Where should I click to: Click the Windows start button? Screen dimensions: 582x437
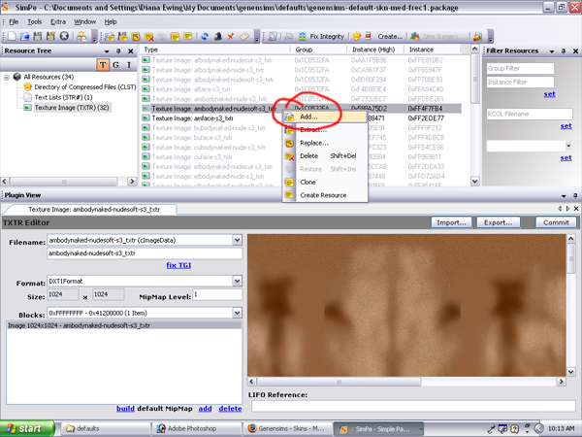click(27, 428)
